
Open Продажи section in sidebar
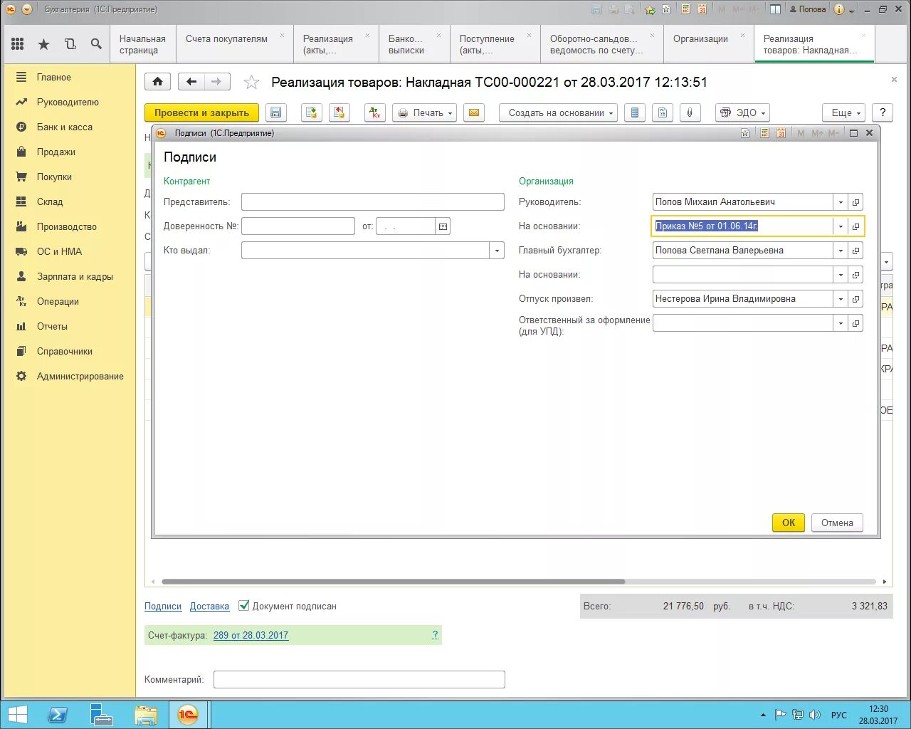pos(56,152)
